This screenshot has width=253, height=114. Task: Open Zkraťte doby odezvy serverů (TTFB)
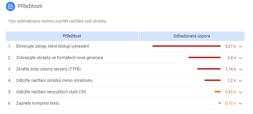[x=48, y=69]
